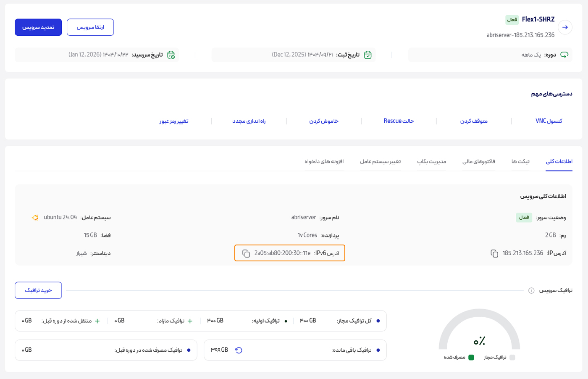
Task: Click the plus icon for ترافیک مازاد
Action: (190, 321)
